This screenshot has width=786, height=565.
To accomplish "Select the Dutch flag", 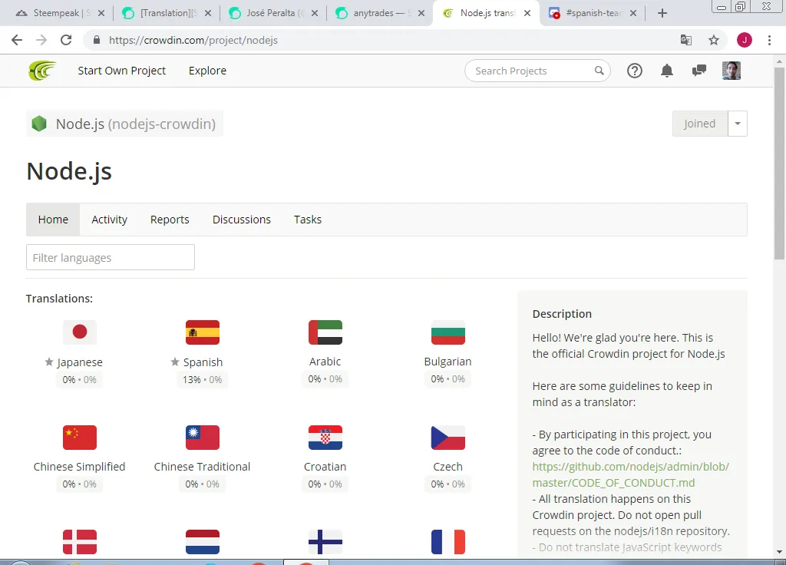I will pyautogui.click(x=203, y=542).
